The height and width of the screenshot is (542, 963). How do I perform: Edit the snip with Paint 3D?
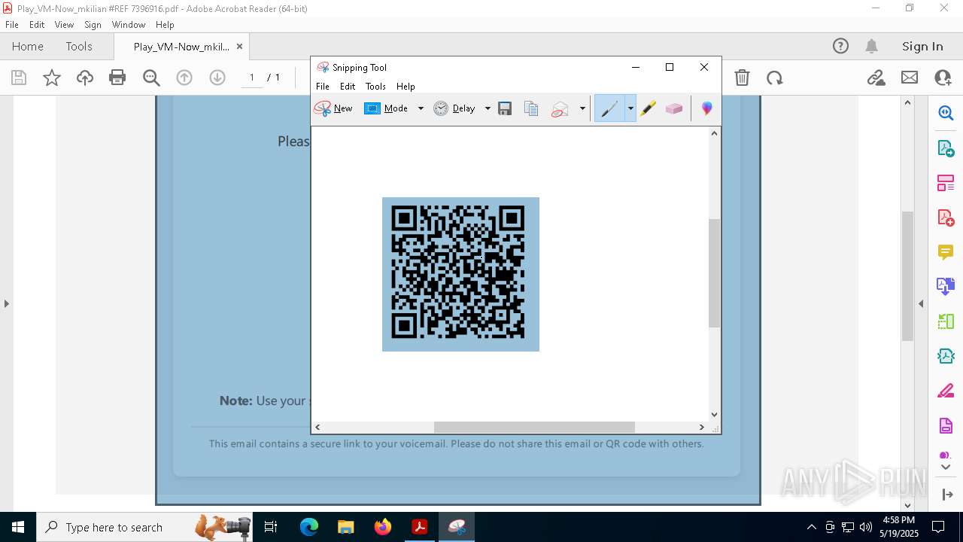(706, 108)
